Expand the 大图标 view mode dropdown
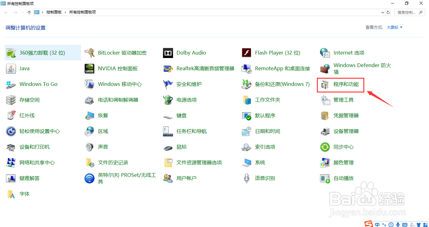This screenshot has height=227, width=429. 394,28
